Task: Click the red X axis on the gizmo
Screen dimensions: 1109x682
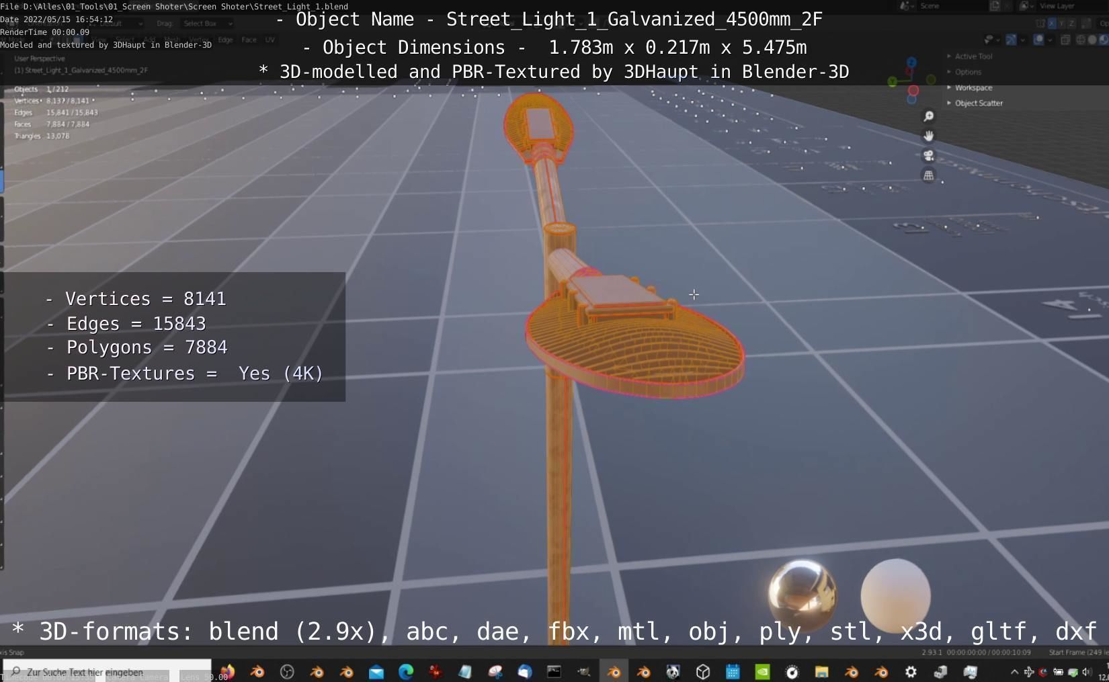Action: [x=913, y=90]
